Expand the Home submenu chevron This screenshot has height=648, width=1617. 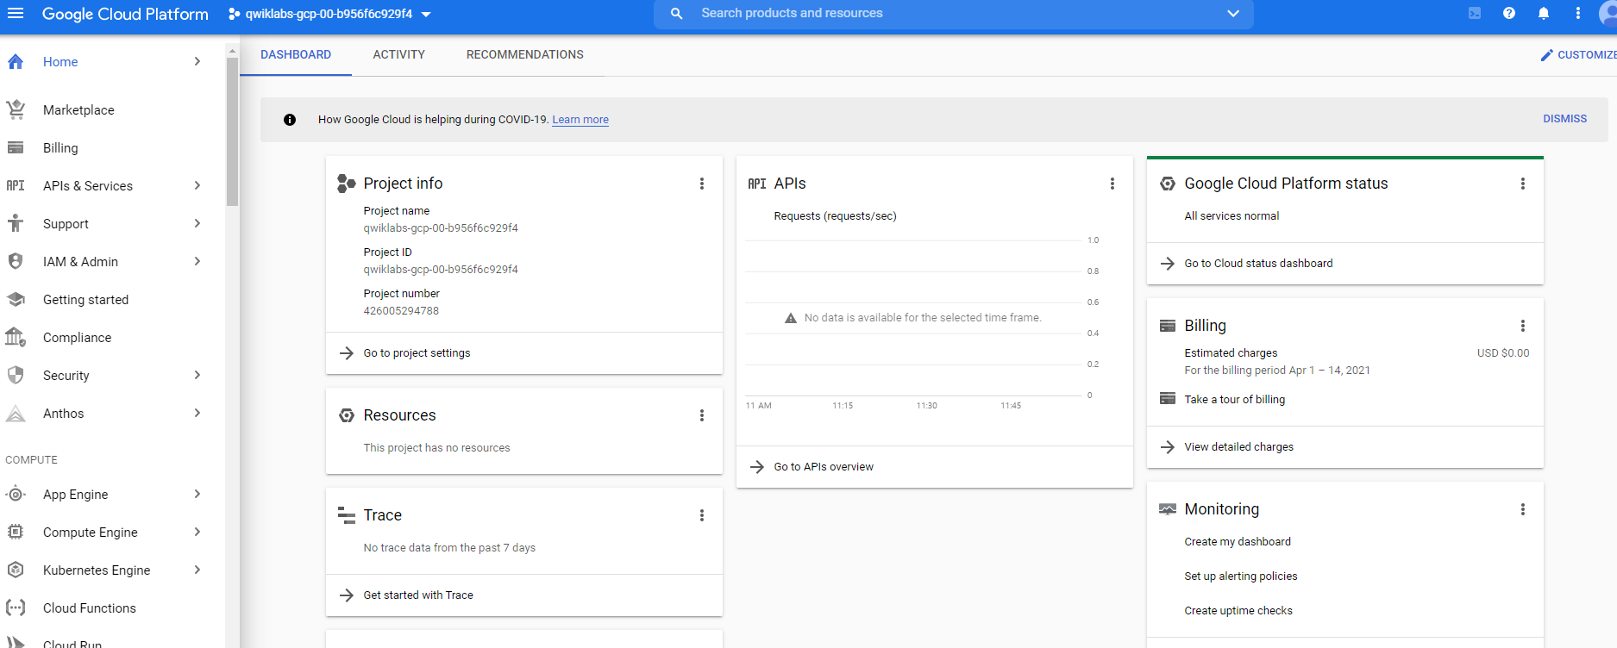pyautogui.click(x=197, y=61)
